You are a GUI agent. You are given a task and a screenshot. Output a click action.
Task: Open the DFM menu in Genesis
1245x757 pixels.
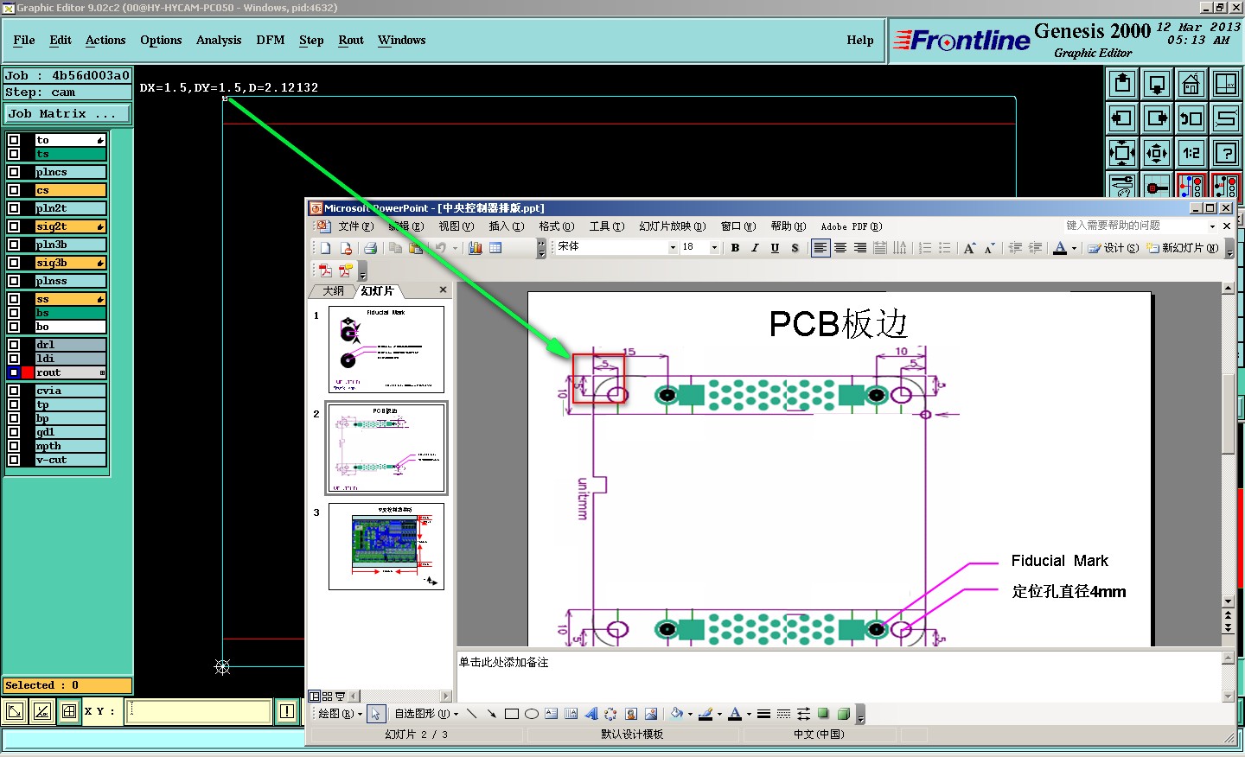point(271,41)
